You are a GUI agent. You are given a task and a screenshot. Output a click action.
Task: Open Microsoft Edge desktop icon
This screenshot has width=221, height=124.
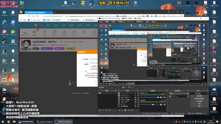tap(4, 24)
